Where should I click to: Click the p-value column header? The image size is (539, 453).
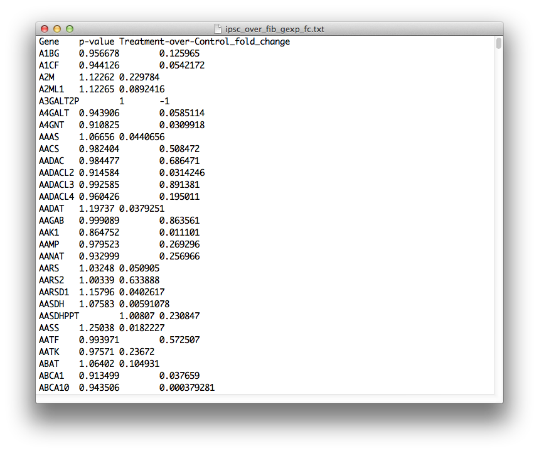pyautogui.click(x=97, y=41)
